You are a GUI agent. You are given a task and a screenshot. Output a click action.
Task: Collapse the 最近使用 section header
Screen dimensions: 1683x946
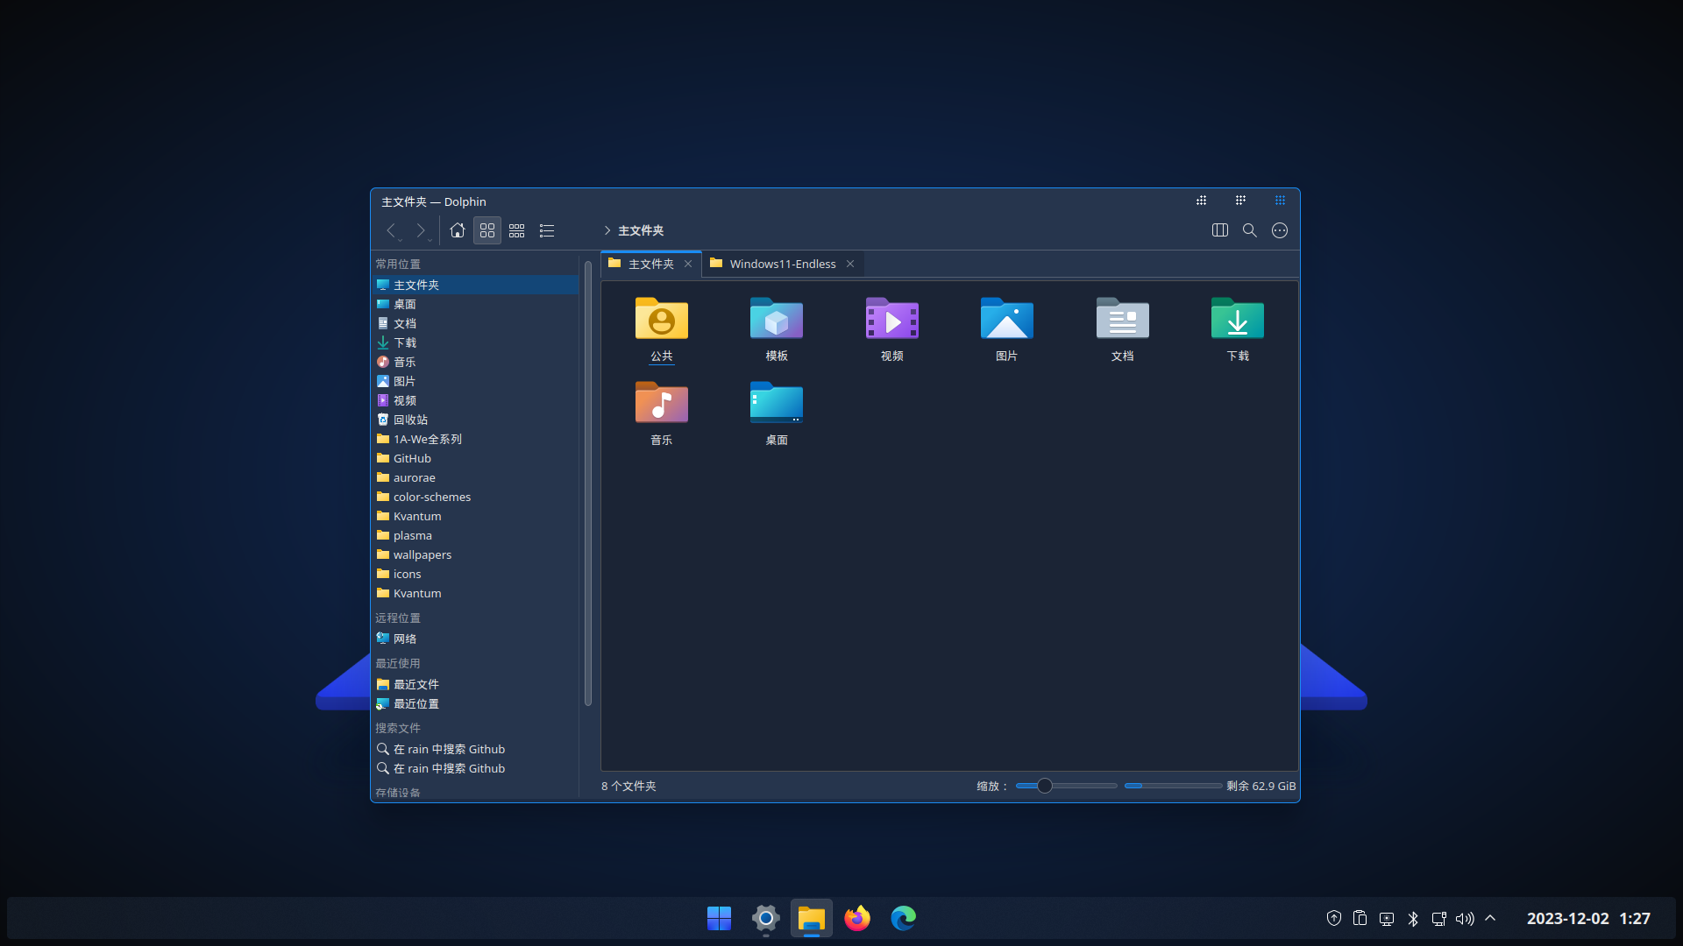[398, 663]
